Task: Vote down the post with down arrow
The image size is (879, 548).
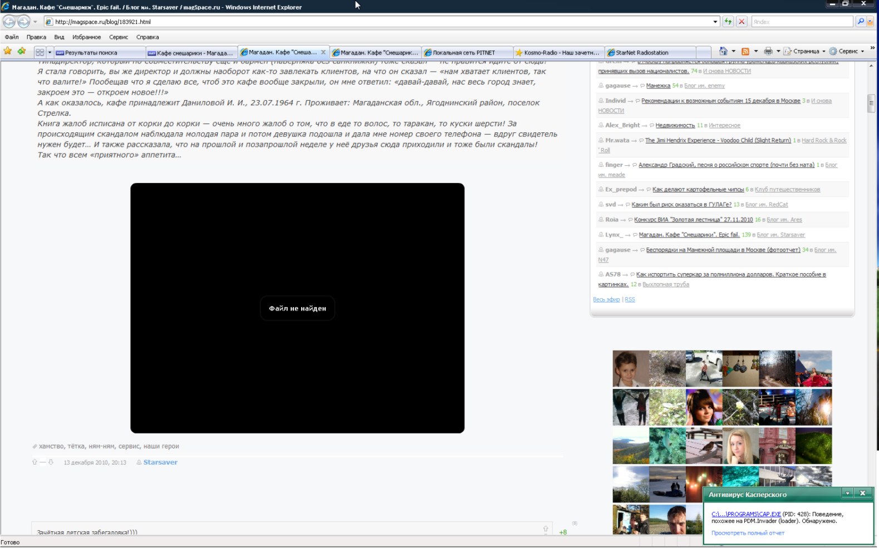Action: click(x=51, y=462)
